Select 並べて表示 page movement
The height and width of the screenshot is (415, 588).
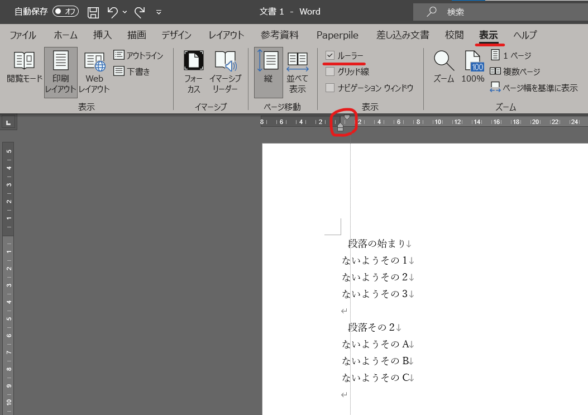[298, 73]
